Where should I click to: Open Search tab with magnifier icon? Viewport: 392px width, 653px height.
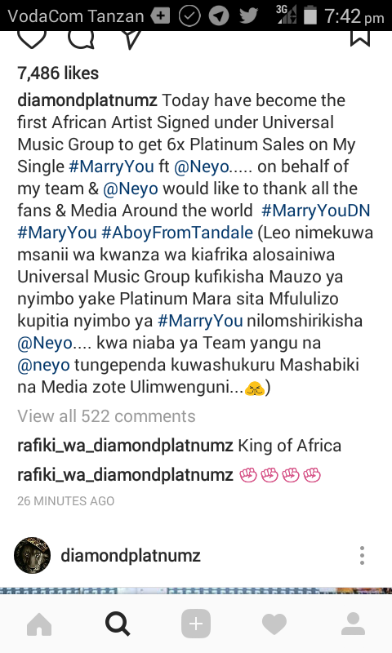[x=118, y=624]
